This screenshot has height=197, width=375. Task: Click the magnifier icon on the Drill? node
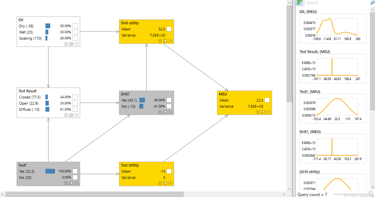(x=165, y=112)
